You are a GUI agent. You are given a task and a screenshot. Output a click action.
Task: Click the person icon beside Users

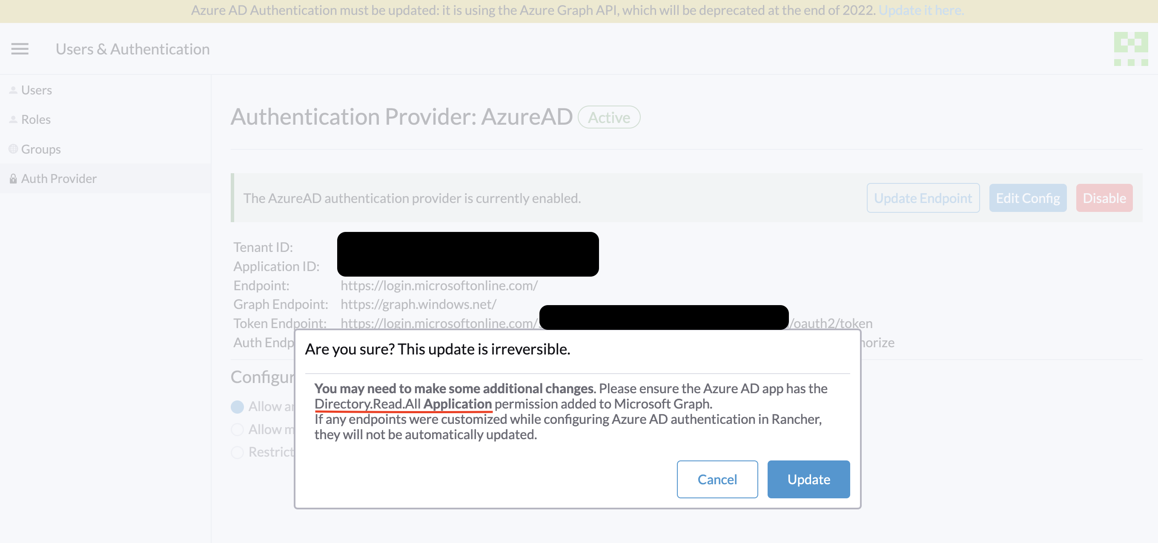coord(13,89)
